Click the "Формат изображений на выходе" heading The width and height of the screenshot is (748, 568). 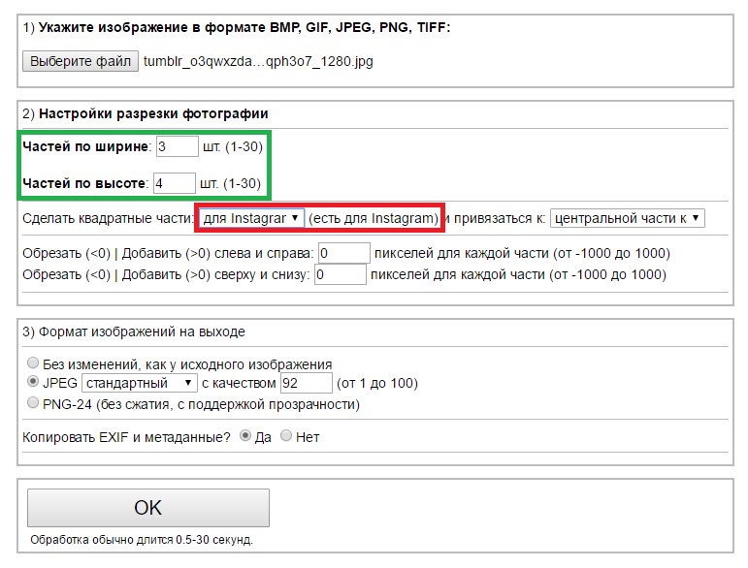tap(134, 331)
